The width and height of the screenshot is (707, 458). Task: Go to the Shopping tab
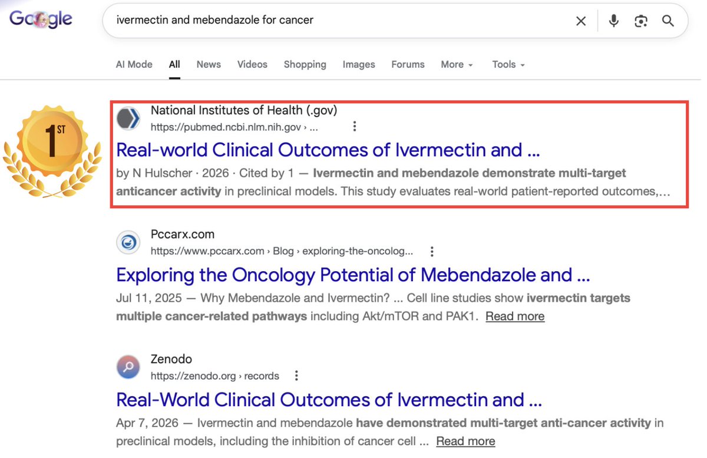coord(305,65)
